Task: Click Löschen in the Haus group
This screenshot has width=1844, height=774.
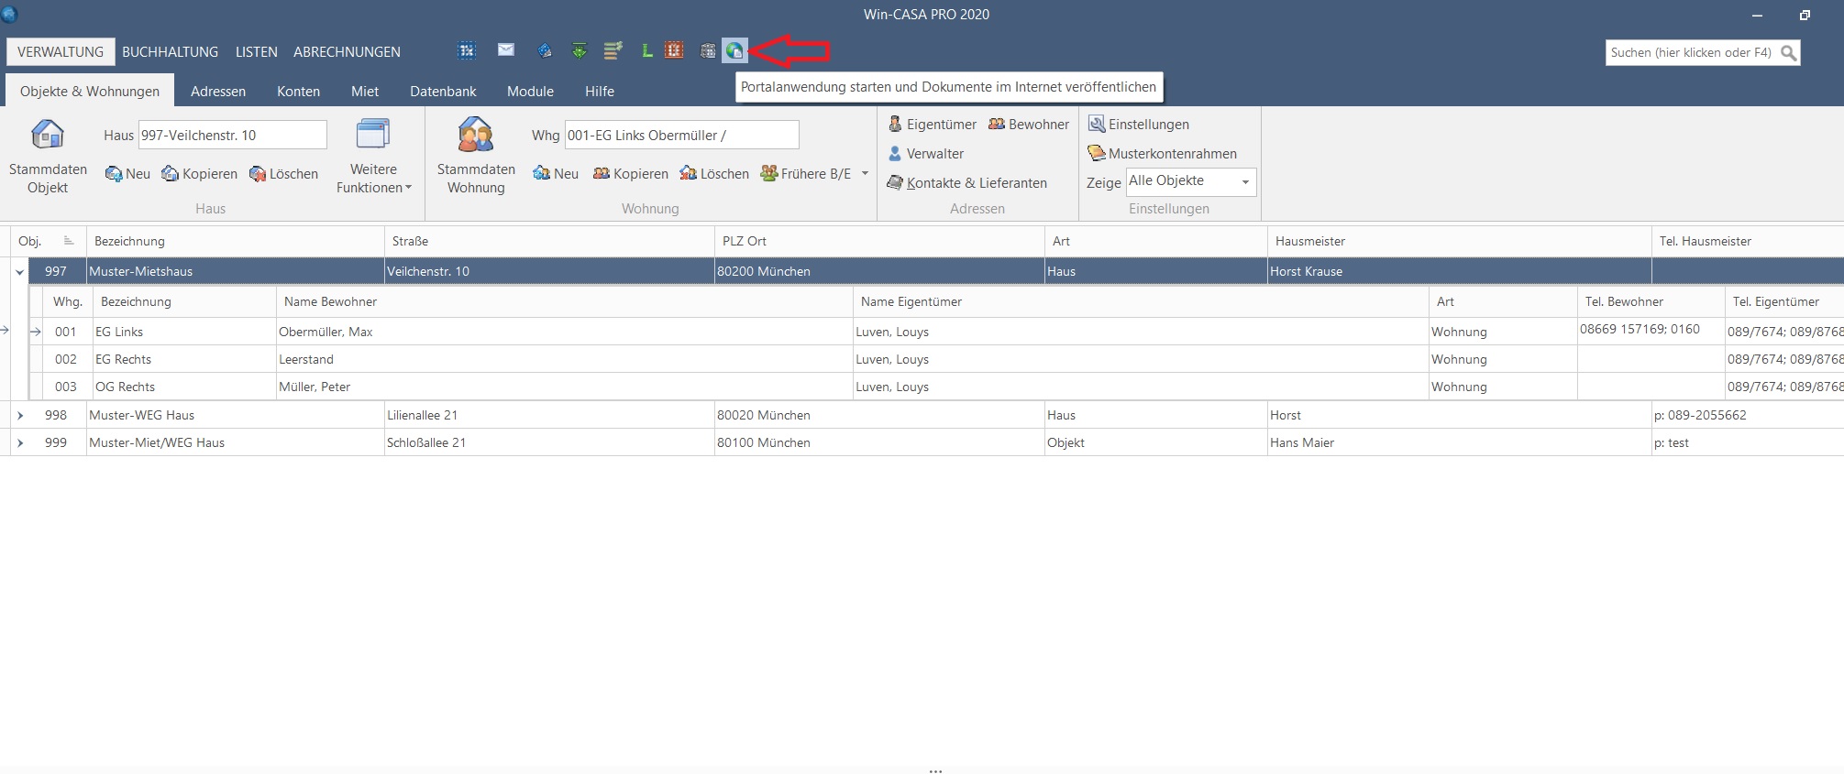Action: click(284, 174)
